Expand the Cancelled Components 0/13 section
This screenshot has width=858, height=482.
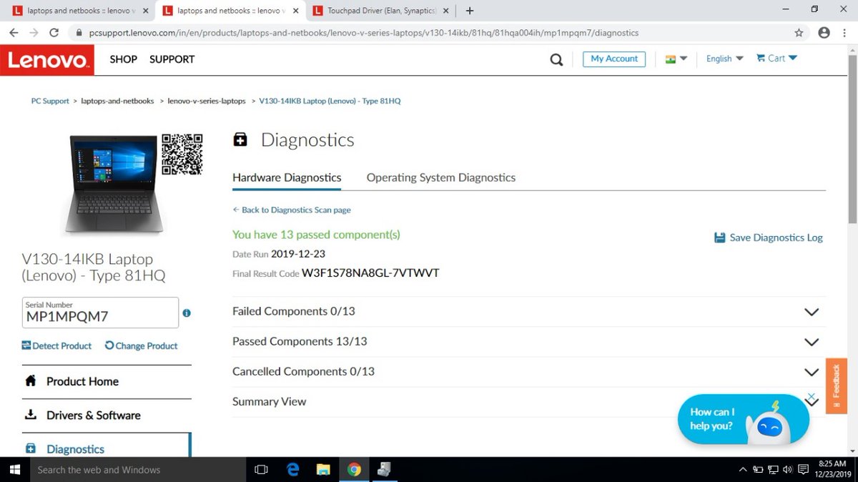point(529,372)
